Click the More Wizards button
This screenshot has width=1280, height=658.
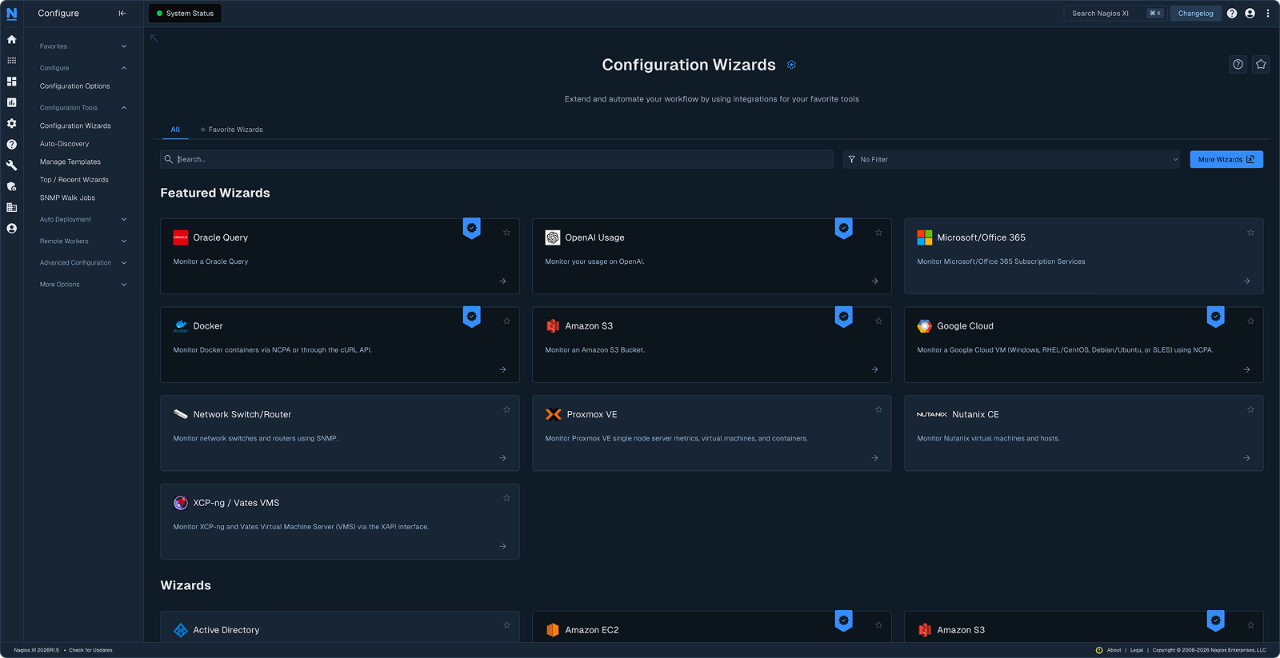(x=1226, y=160)
